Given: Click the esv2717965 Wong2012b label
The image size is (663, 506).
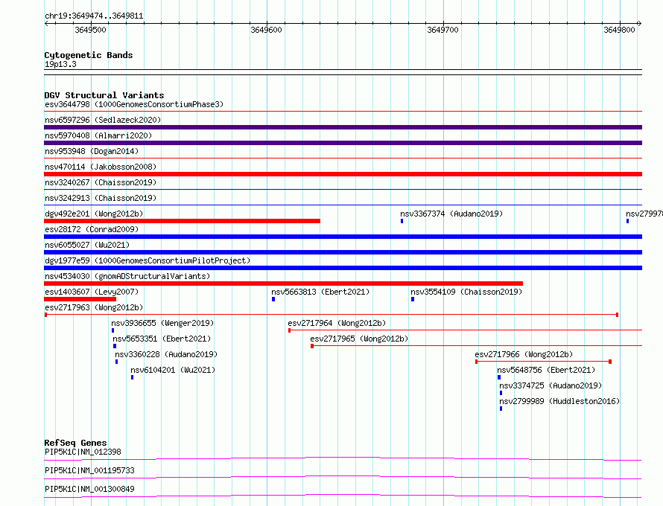Looking at the screenshot, I should 359,339.
